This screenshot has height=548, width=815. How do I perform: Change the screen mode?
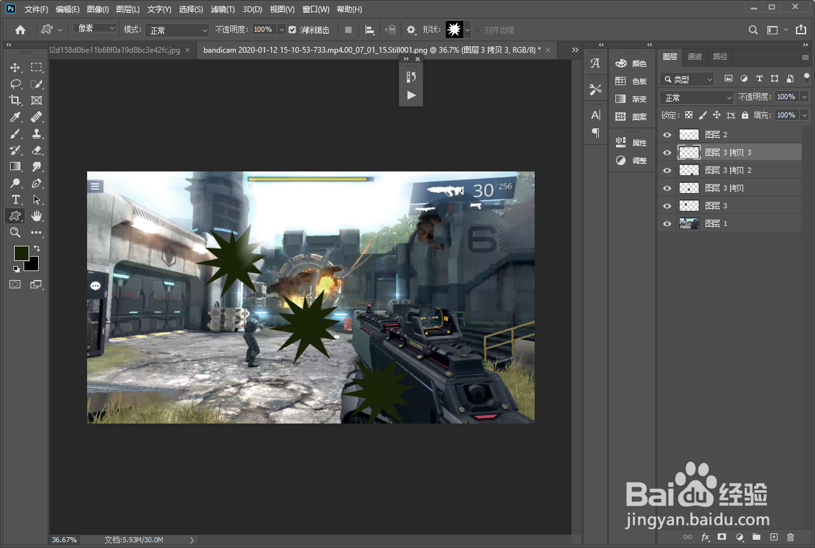36,284
